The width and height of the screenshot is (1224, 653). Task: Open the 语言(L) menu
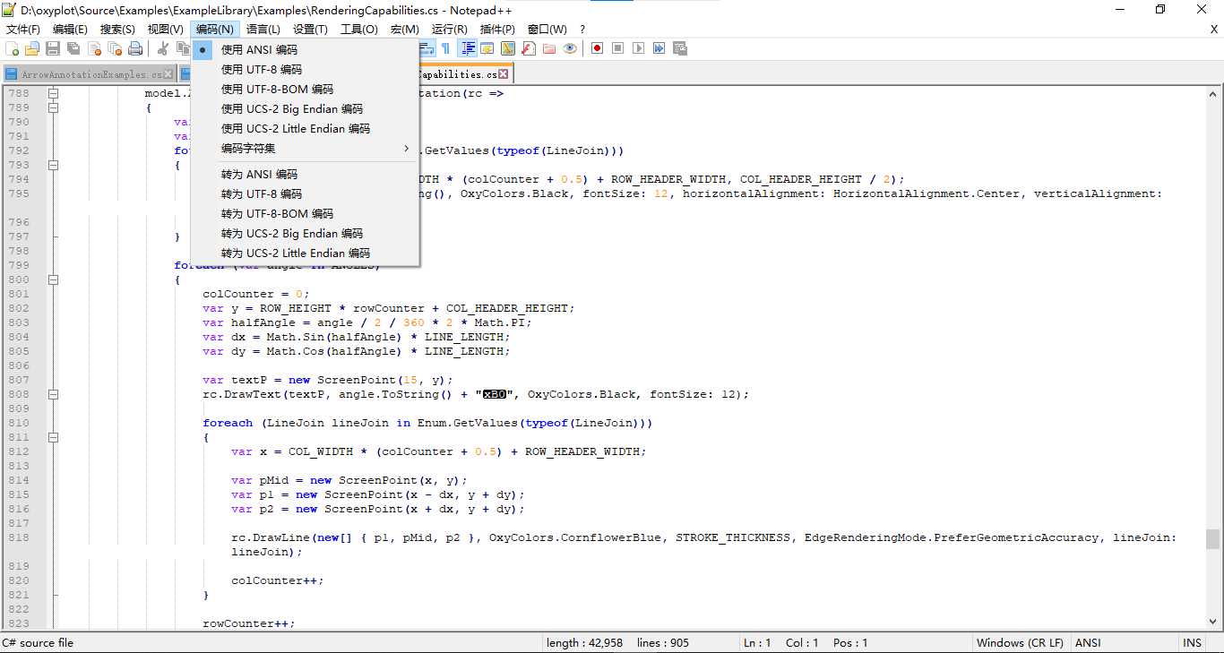point(263,30)
